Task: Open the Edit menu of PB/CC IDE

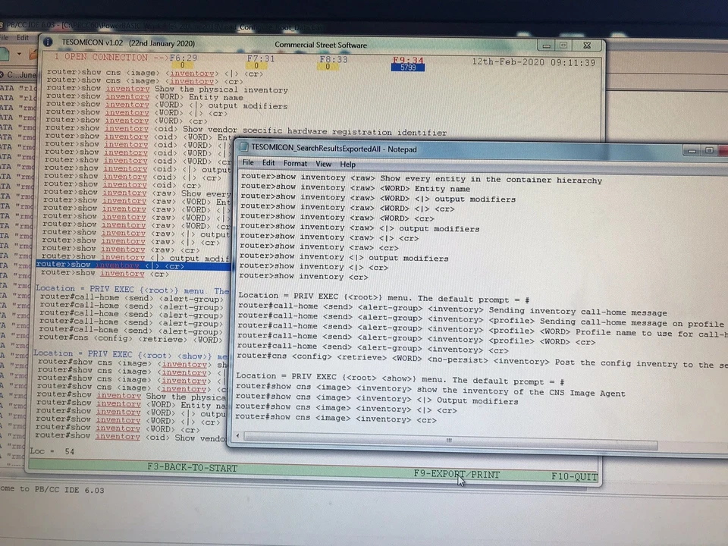Action: (x=23, y=37)
